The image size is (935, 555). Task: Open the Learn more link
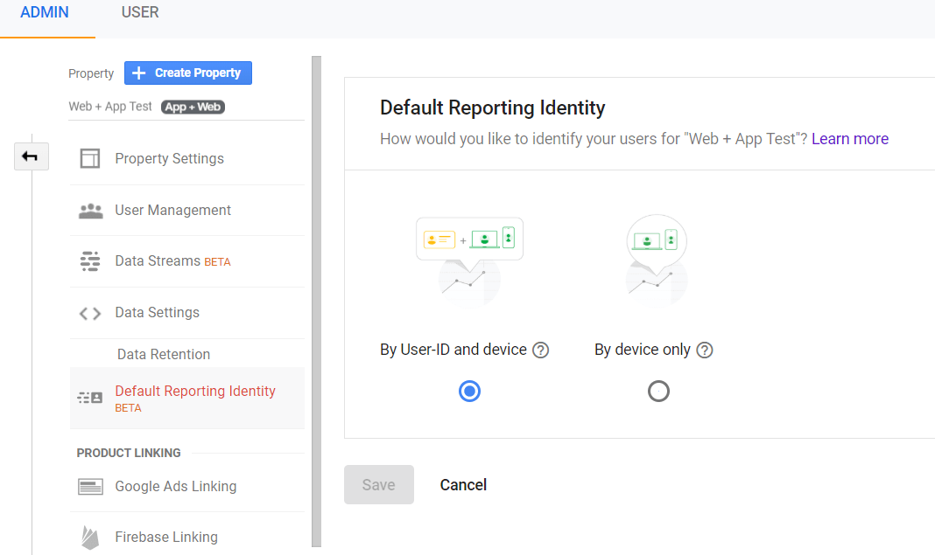click(x=849, y=139)
